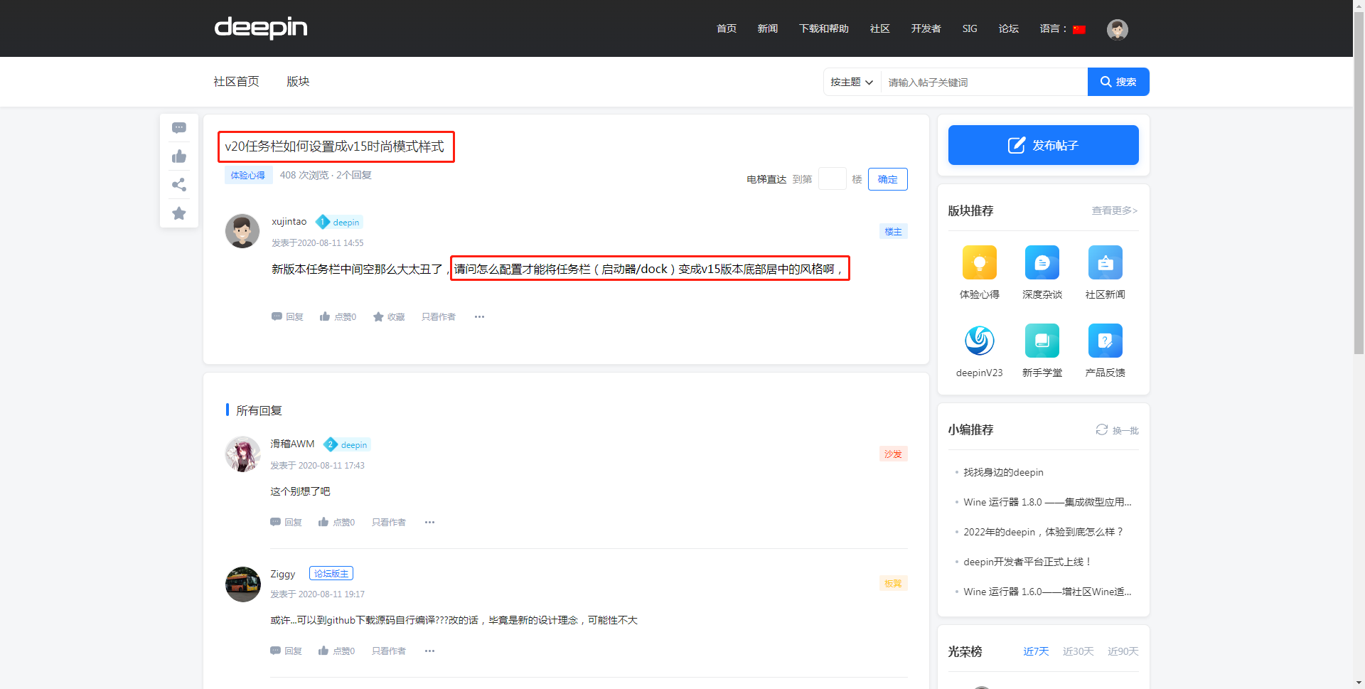Select the 近90天 ranking tab

click(1123, 651)
